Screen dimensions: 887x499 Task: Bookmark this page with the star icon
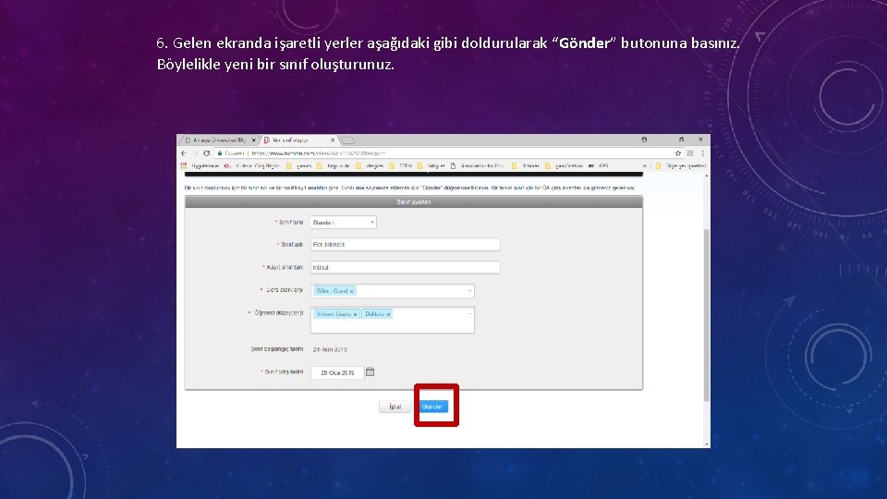[677, 153]
